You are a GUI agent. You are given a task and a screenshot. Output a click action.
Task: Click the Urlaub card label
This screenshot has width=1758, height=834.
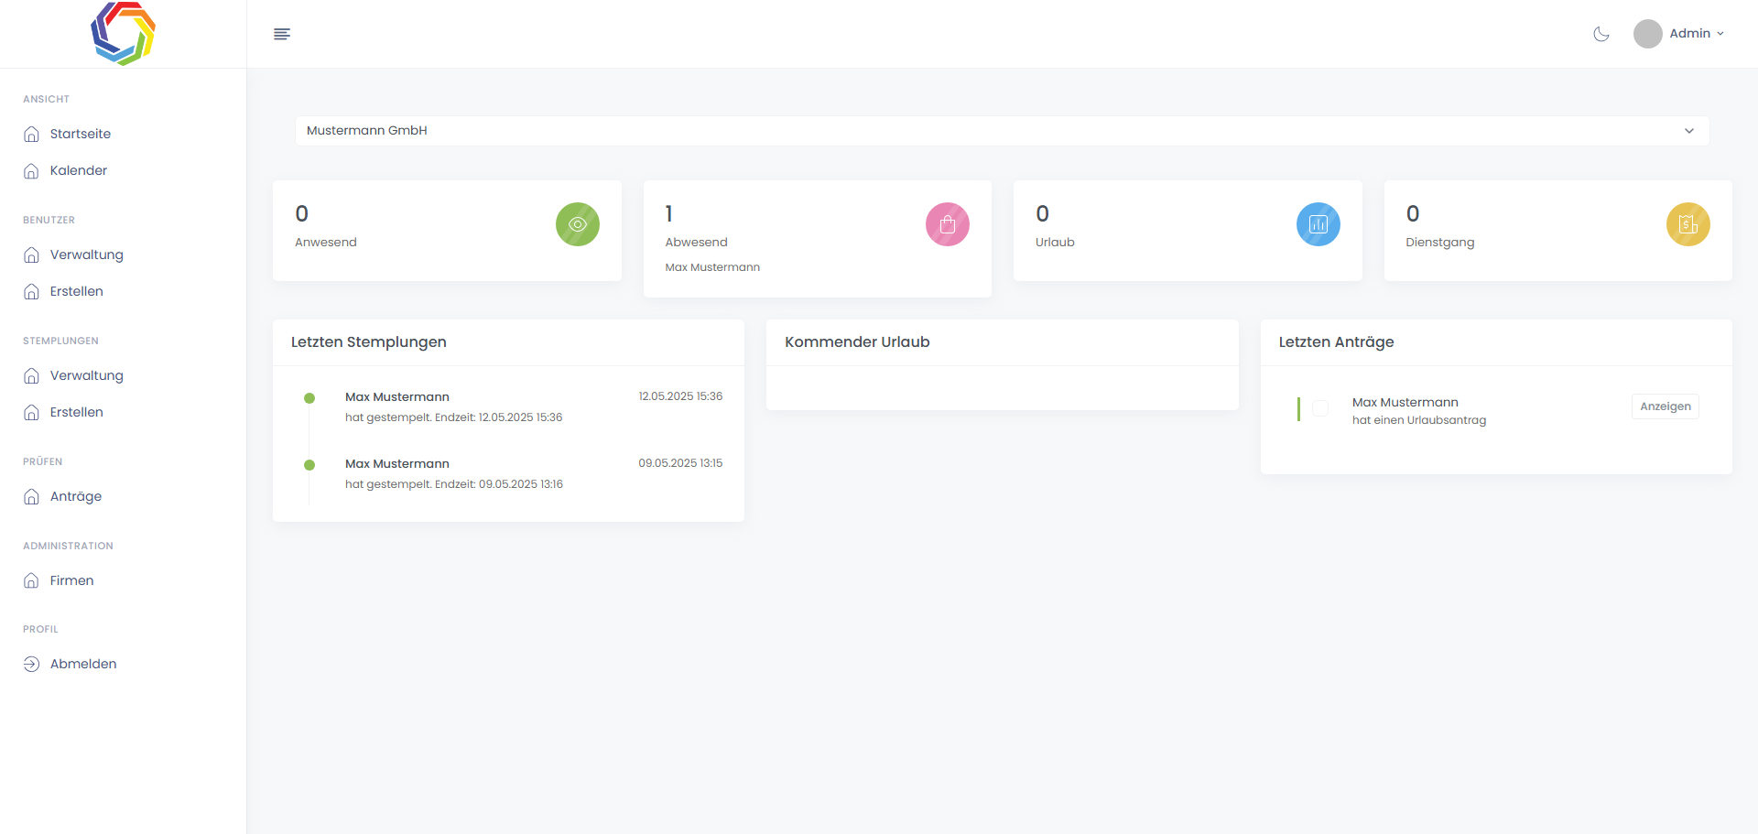pos(1055,243)
